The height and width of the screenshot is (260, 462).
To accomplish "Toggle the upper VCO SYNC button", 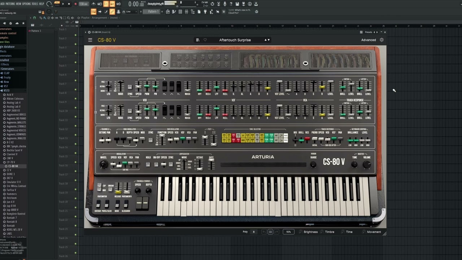I will pos(130,87).
